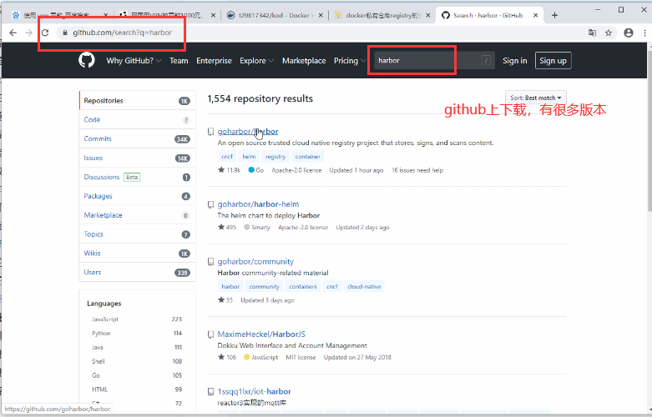The height and width of the screenshot is (417, 652).
Task: Open goharbor/harbor-helm repository link
Action: click(258, 204)
